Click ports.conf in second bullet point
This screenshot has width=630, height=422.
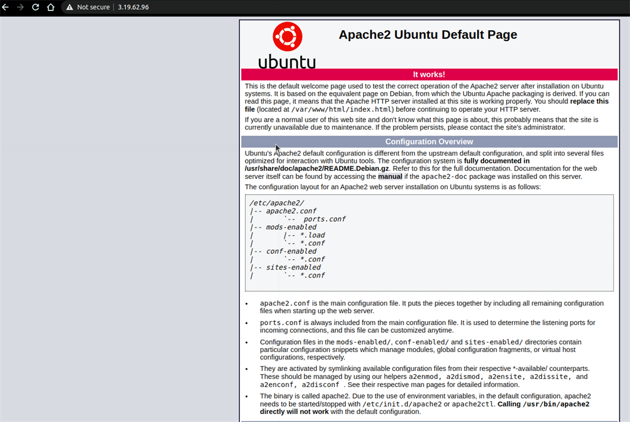[x=281, y=322]
